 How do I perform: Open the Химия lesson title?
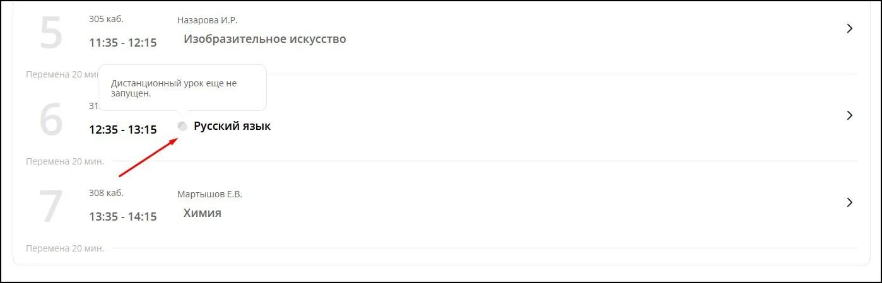click(x=202, y=213)
